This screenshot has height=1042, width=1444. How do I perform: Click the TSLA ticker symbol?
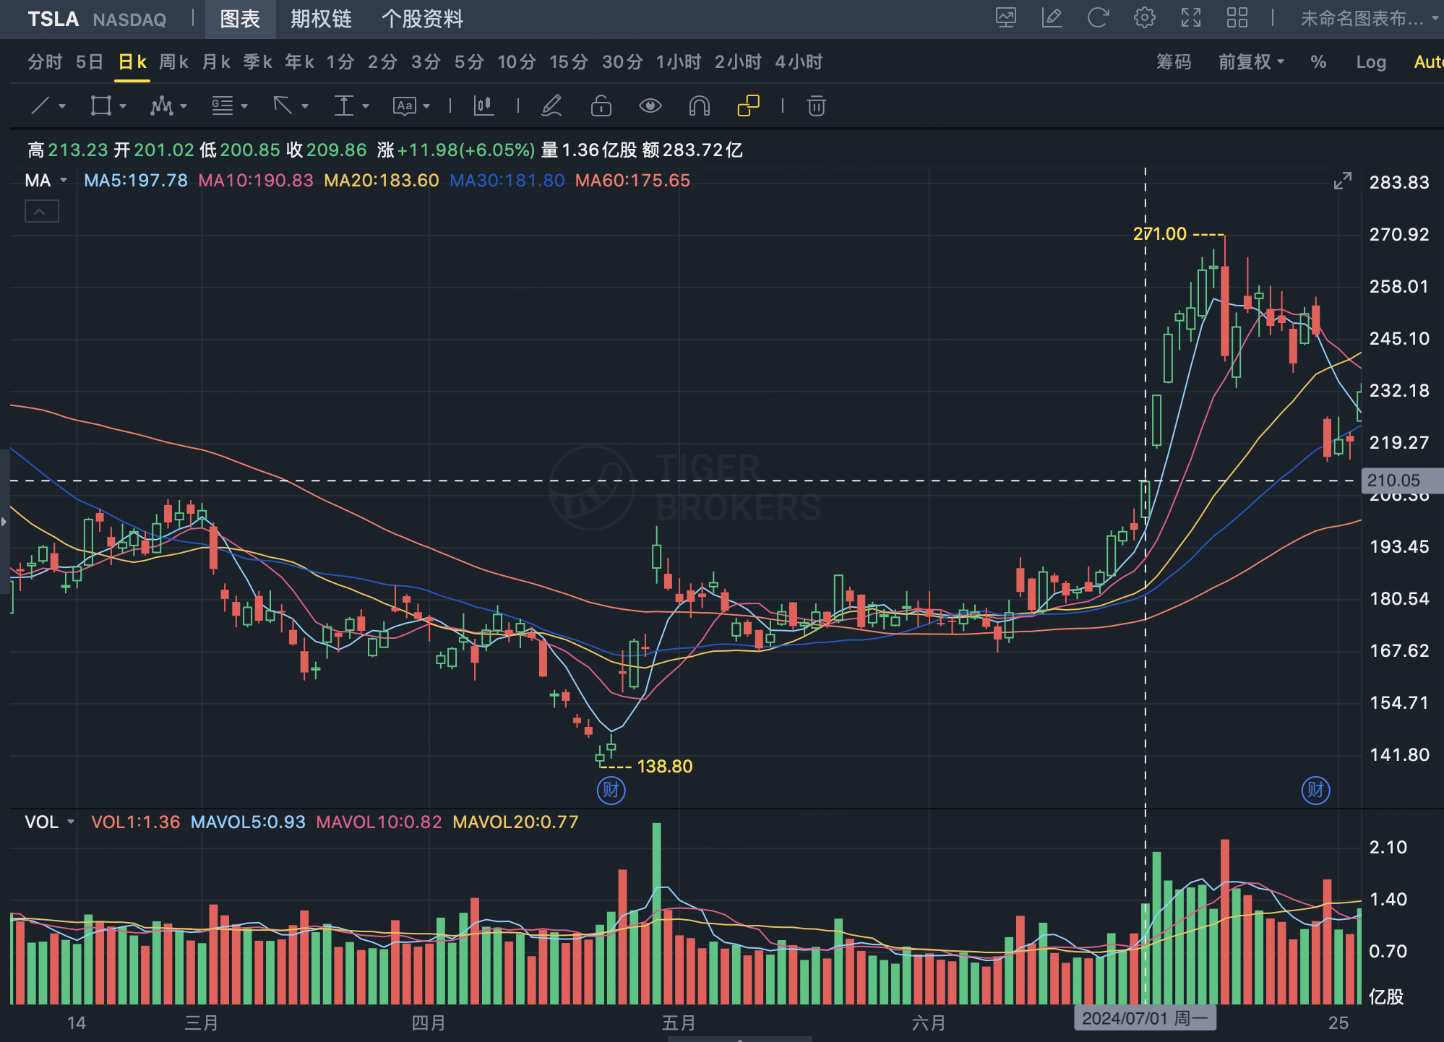coord(53,19)
